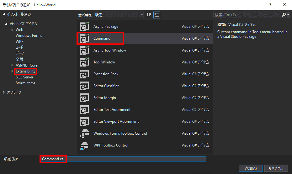The width and height of the screenshot is (292, 174).
Task: Select the 'Extension Pack' template name
Action: click(x=106, y=74)
